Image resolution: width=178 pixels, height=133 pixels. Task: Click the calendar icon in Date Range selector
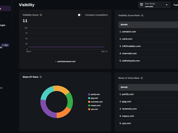tap(141, 5)
